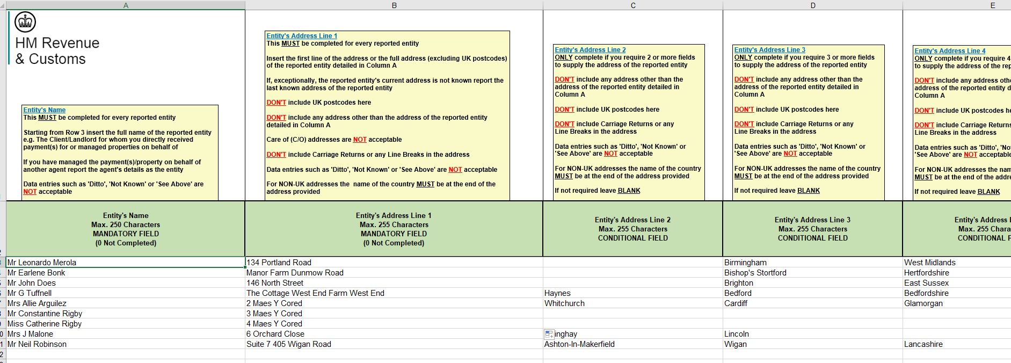Image resolution: width=1011 pixels, height=363 pixels.
Task: Select cell '4 Maes Y Cored'
Action: (x=394, y=324)
